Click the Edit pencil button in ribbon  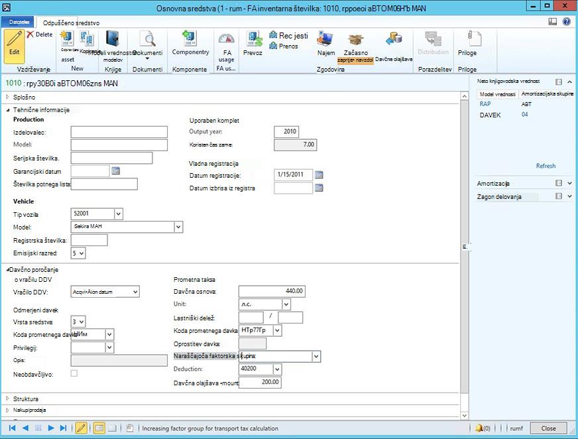tap(15, 46)
